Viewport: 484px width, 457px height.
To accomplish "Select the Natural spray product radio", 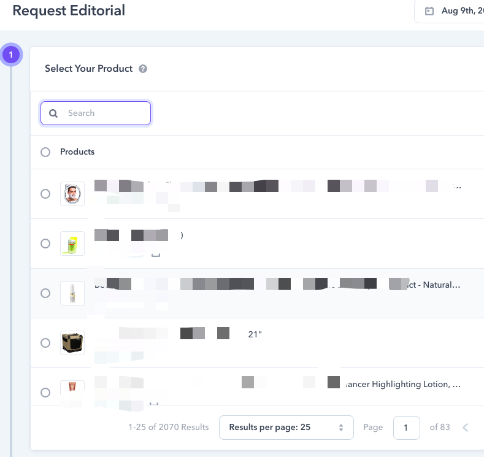I will (x=45, y=293).
